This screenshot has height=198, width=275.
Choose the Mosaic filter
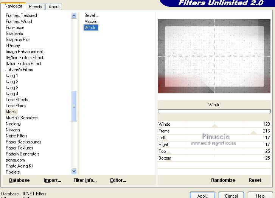pyautogui.click(x=91, y=21)
